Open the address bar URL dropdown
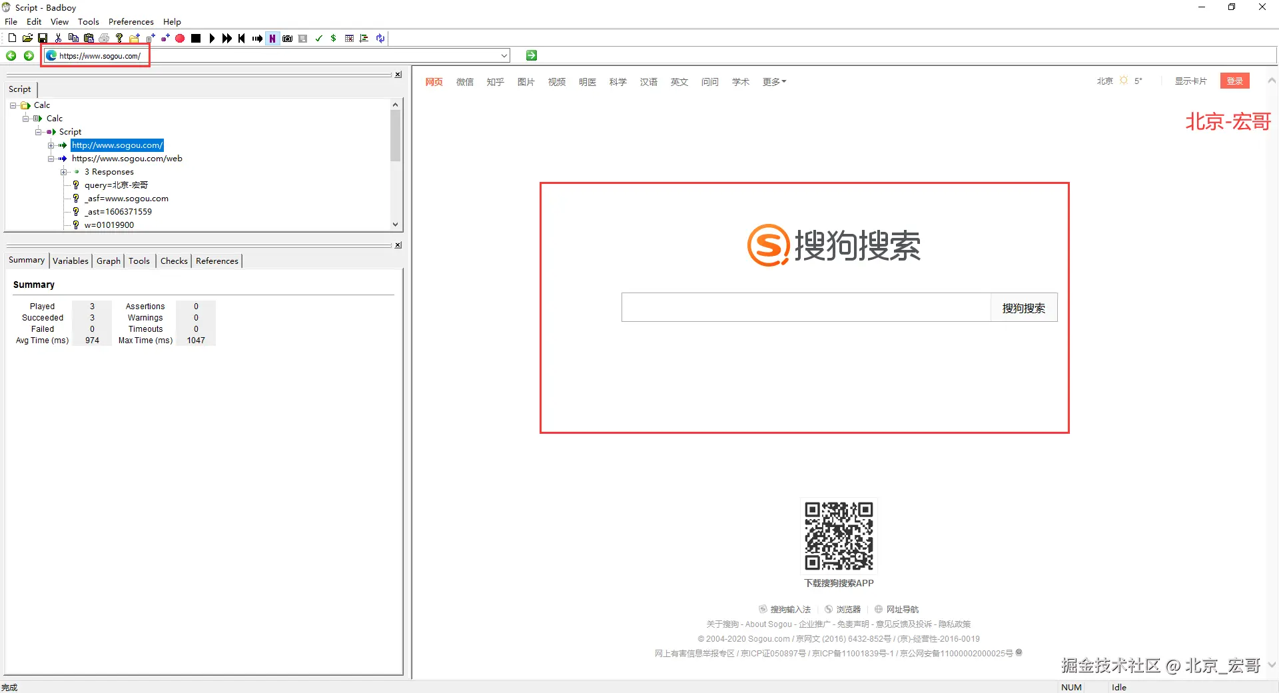 pyautogui.click(x=504, y=56)
